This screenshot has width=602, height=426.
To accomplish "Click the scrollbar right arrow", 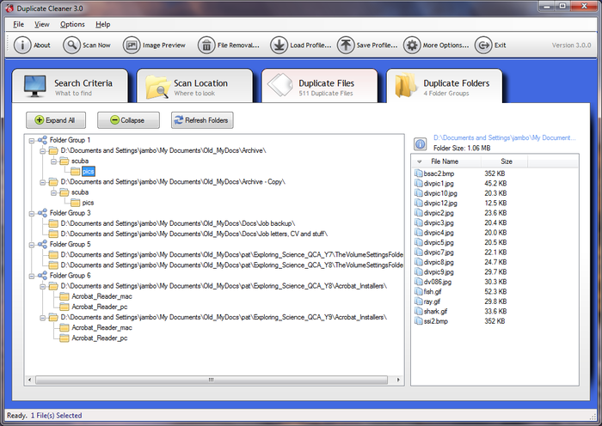I will point(398,380).
